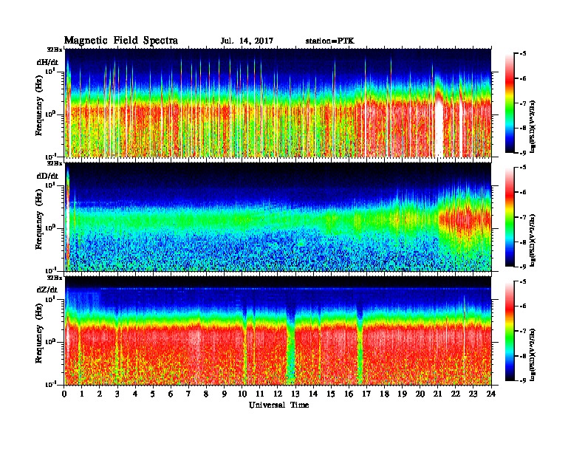
Task: Click hour 12 on the time axis
Action: coord(278,394)
